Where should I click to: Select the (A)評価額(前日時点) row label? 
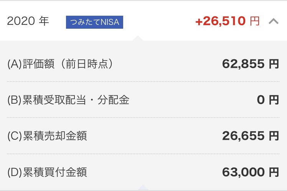point(60,64)
